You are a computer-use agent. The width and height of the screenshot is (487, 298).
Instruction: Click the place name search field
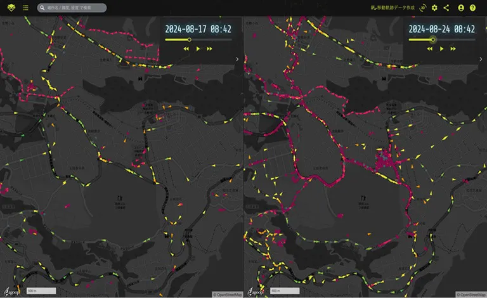pyautogui.click(x=73, y=8)
